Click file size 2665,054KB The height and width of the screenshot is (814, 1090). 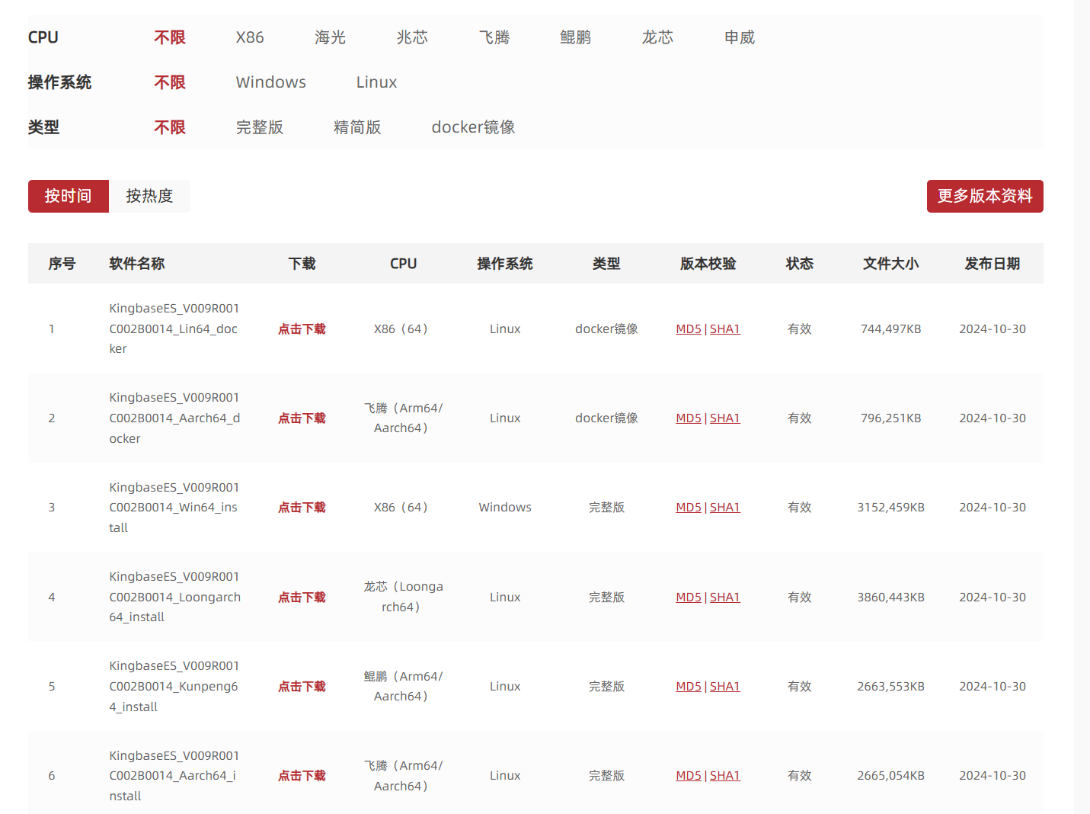[891, 776]
